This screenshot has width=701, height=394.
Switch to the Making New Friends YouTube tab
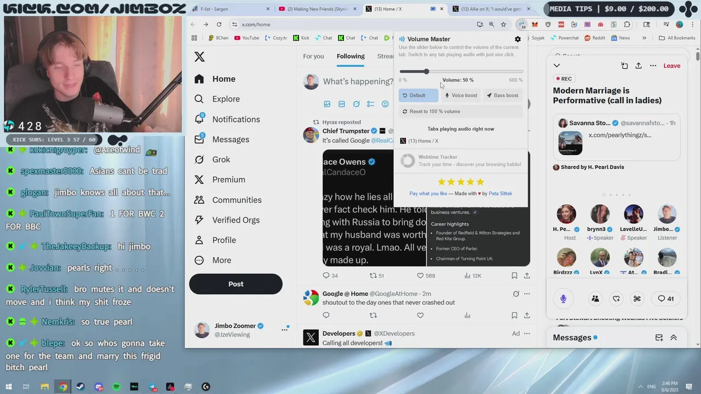pos(318,9)
